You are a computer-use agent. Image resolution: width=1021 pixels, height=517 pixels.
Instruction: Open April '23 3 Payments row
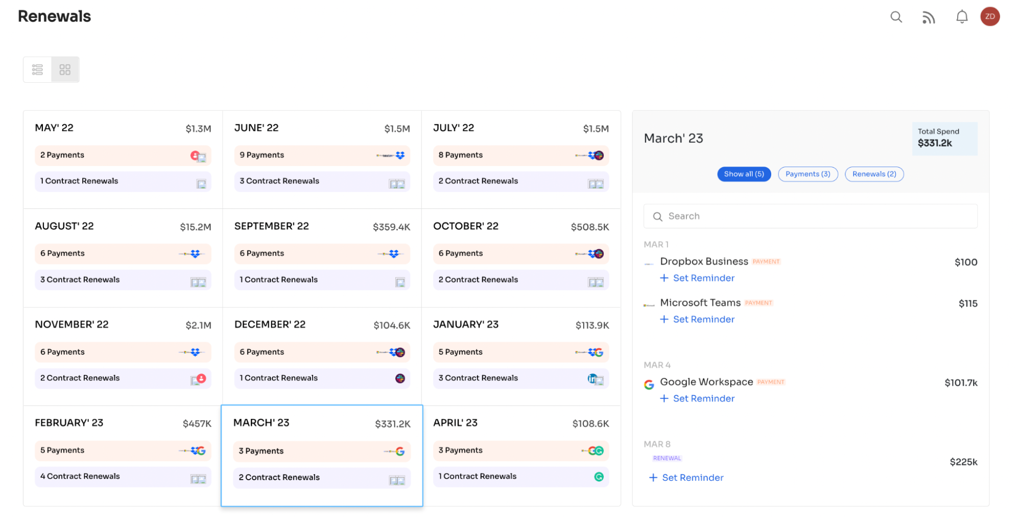coord(521,451)
